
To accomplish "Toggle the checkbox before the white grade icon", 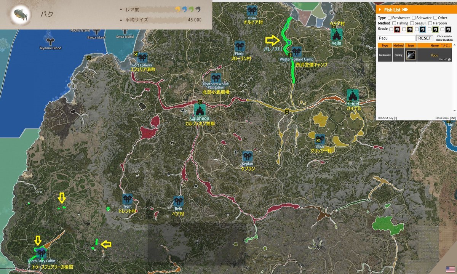I will (443, 29).
